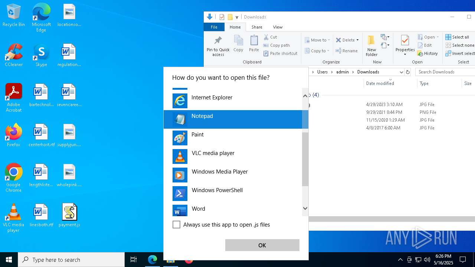Open Customize Quick Access Toolbar dropdown

click(237, 17)
